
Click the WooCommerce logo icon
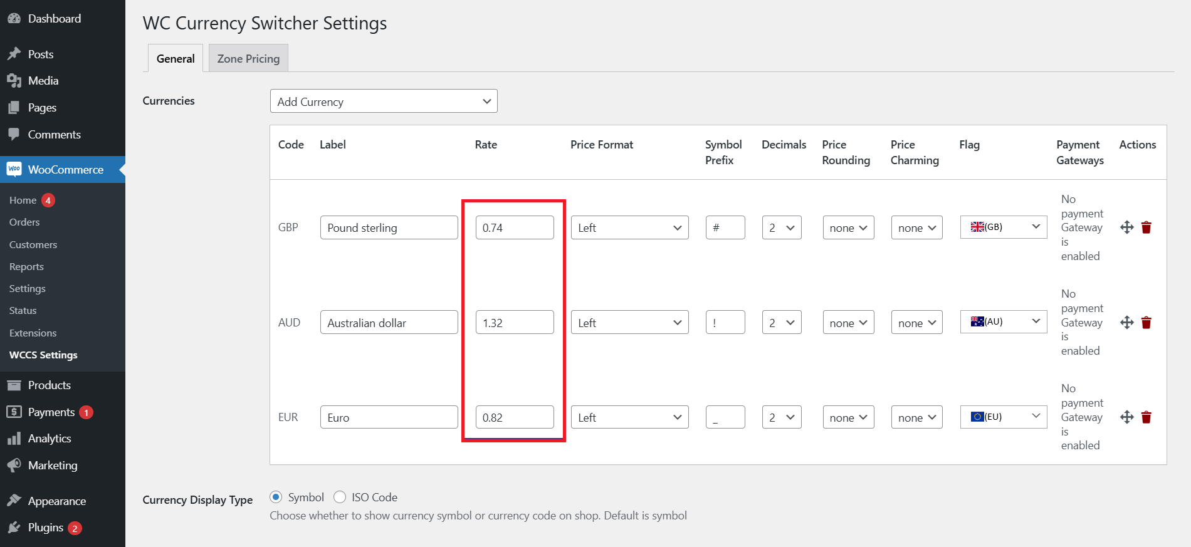tap(14, 169)
